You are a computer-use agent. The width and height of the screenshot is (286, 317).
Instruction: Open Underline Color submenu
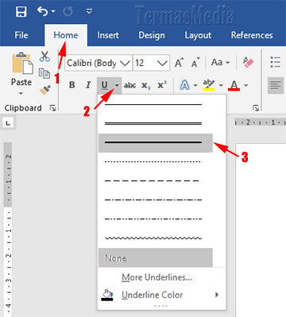pos(161,295)
